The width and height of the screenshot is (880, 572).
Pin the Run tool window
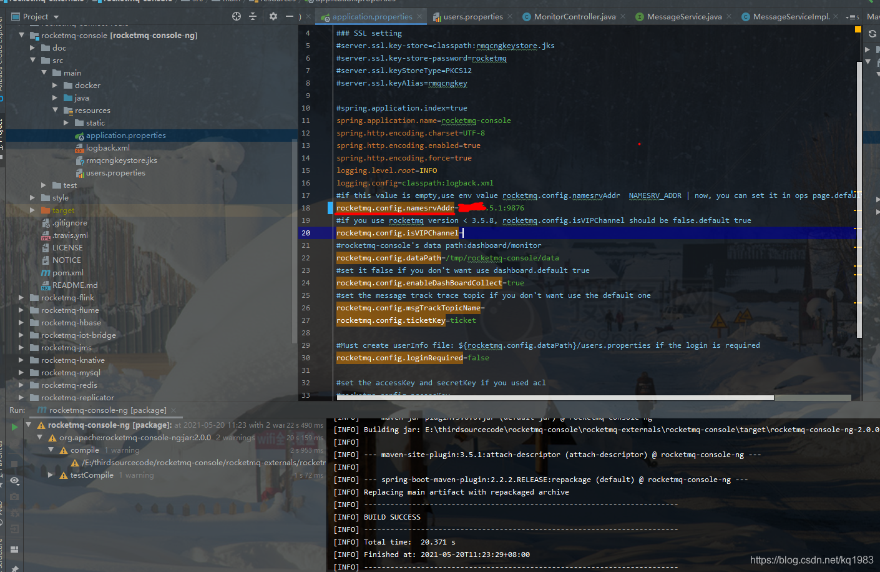(14, 569)
